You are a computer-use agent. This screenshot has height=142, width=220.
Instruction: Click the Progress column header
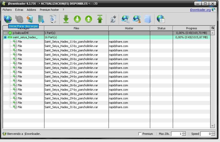coord(192,28)
